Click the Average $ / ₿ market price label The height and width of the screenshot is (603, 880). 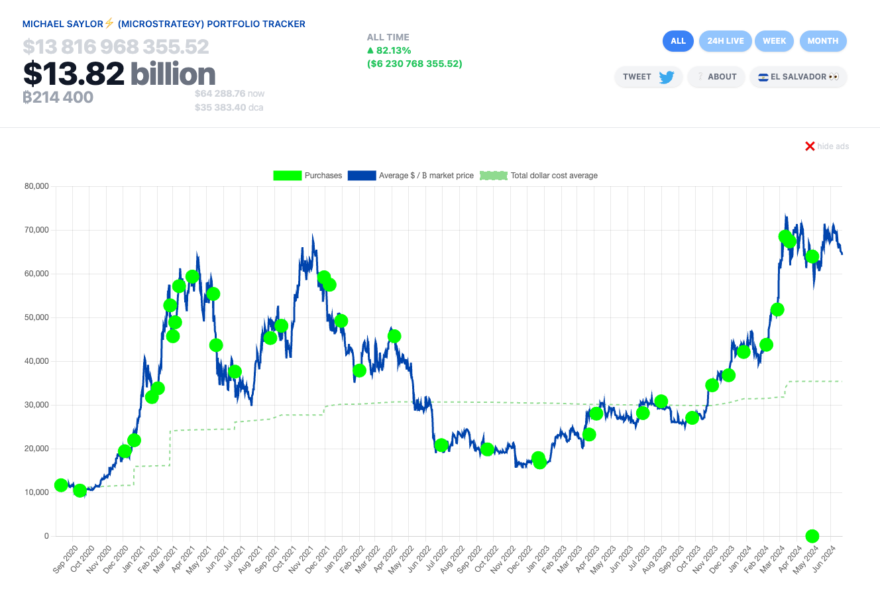pos(426,176)
